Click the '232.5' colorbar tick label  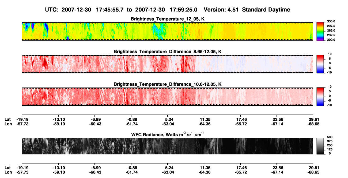pos(331,35)
